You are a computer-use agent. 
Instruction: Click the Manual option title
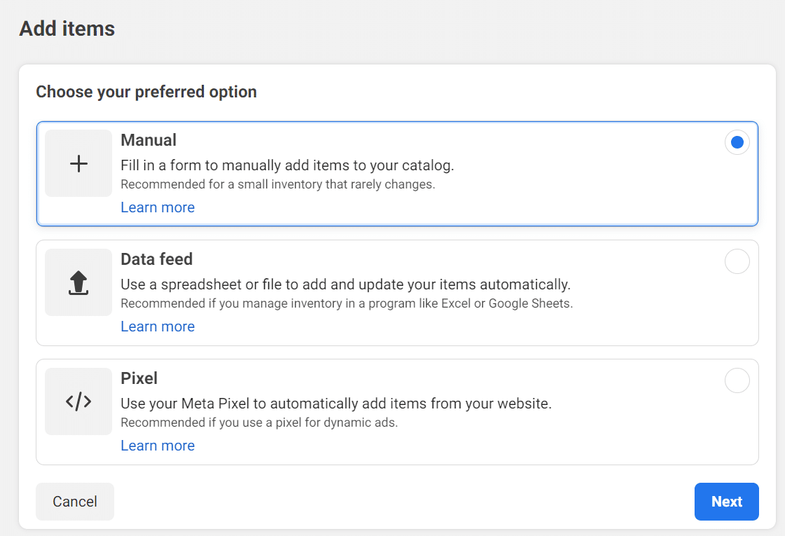click(x=149, y=140)
